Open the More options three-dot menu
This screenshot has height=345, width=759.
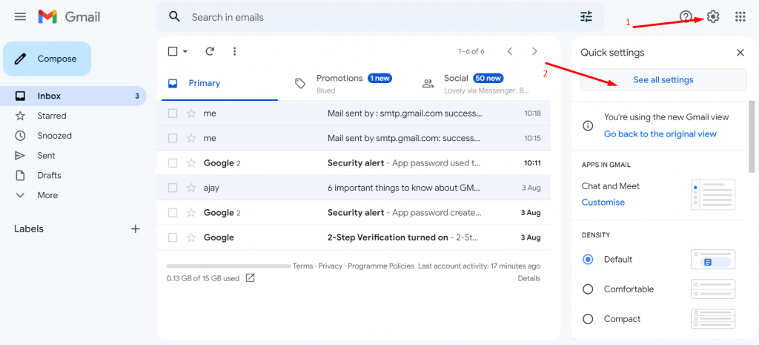click(235, 51)
